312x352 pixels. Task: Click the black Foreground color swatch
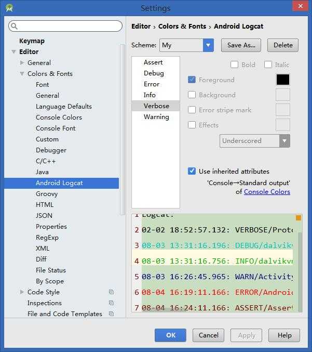[283, 80]
